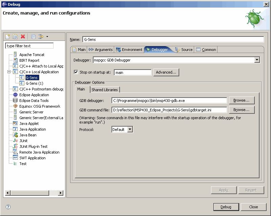
Task: Click in the type filter text field
Action: tap(29, 46)
